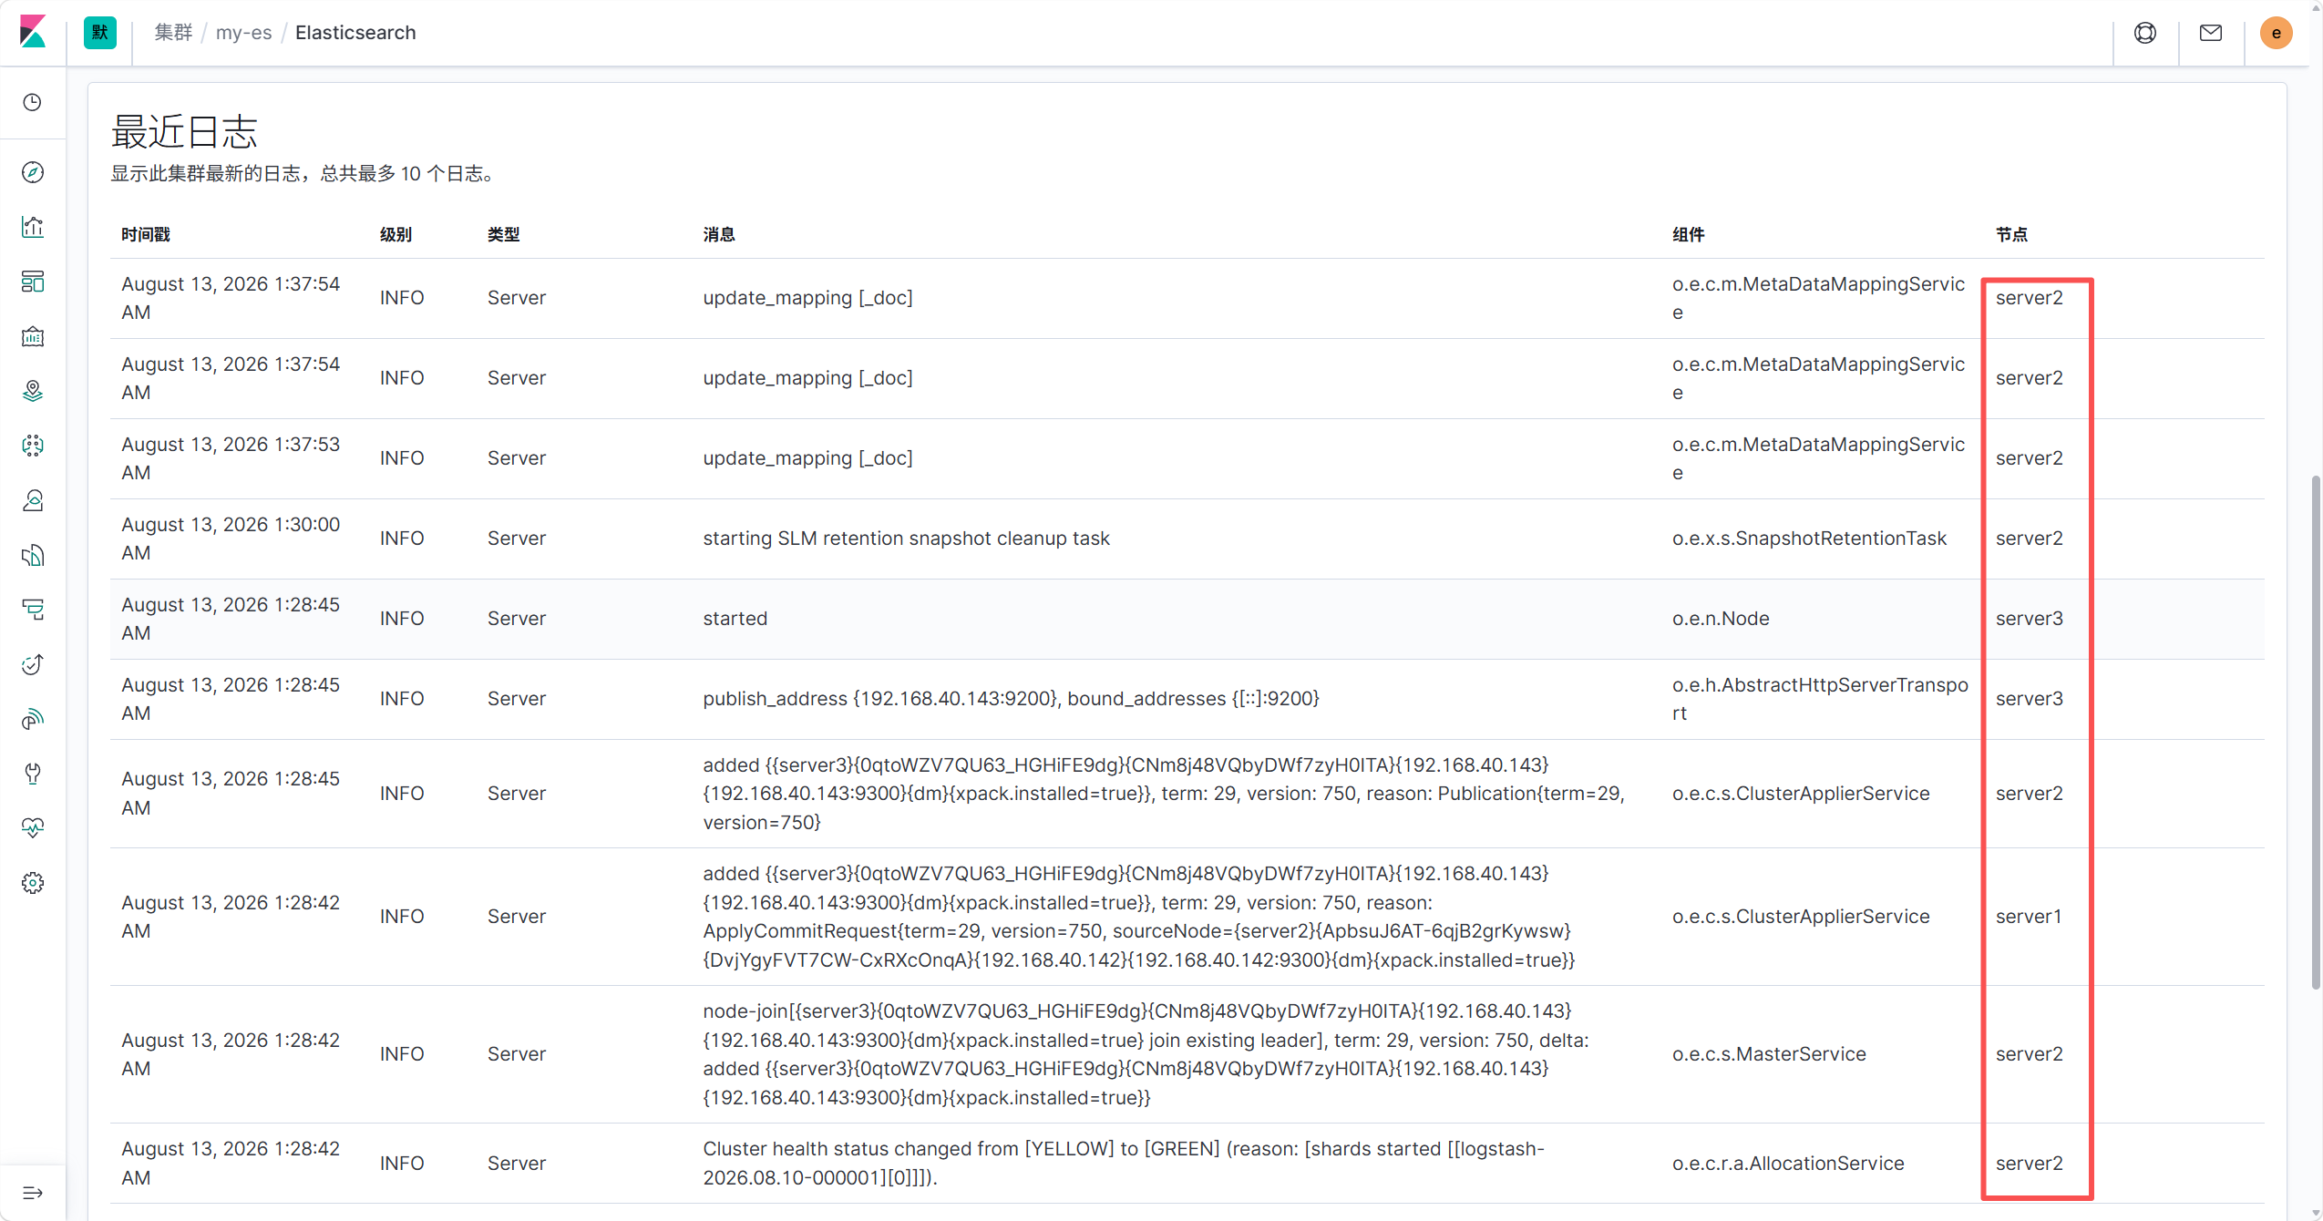Open Stack Monitoring heartbeat icon
This screenshot has height=1221, width=2323.
tap(33, 828)
